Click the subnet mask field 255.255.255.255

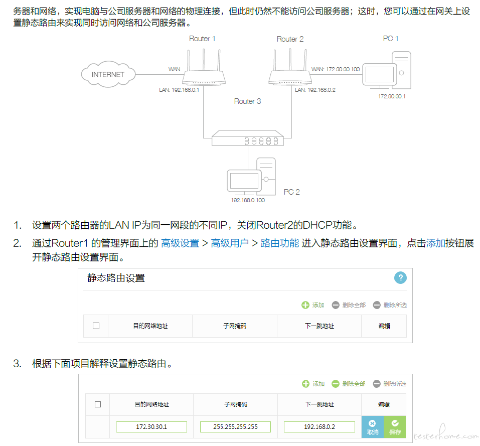(235, 427)
